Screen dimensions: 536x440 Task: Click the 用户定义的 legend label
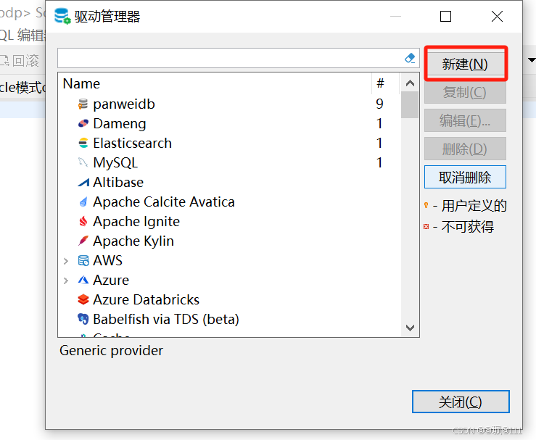[x=474, y=206]
